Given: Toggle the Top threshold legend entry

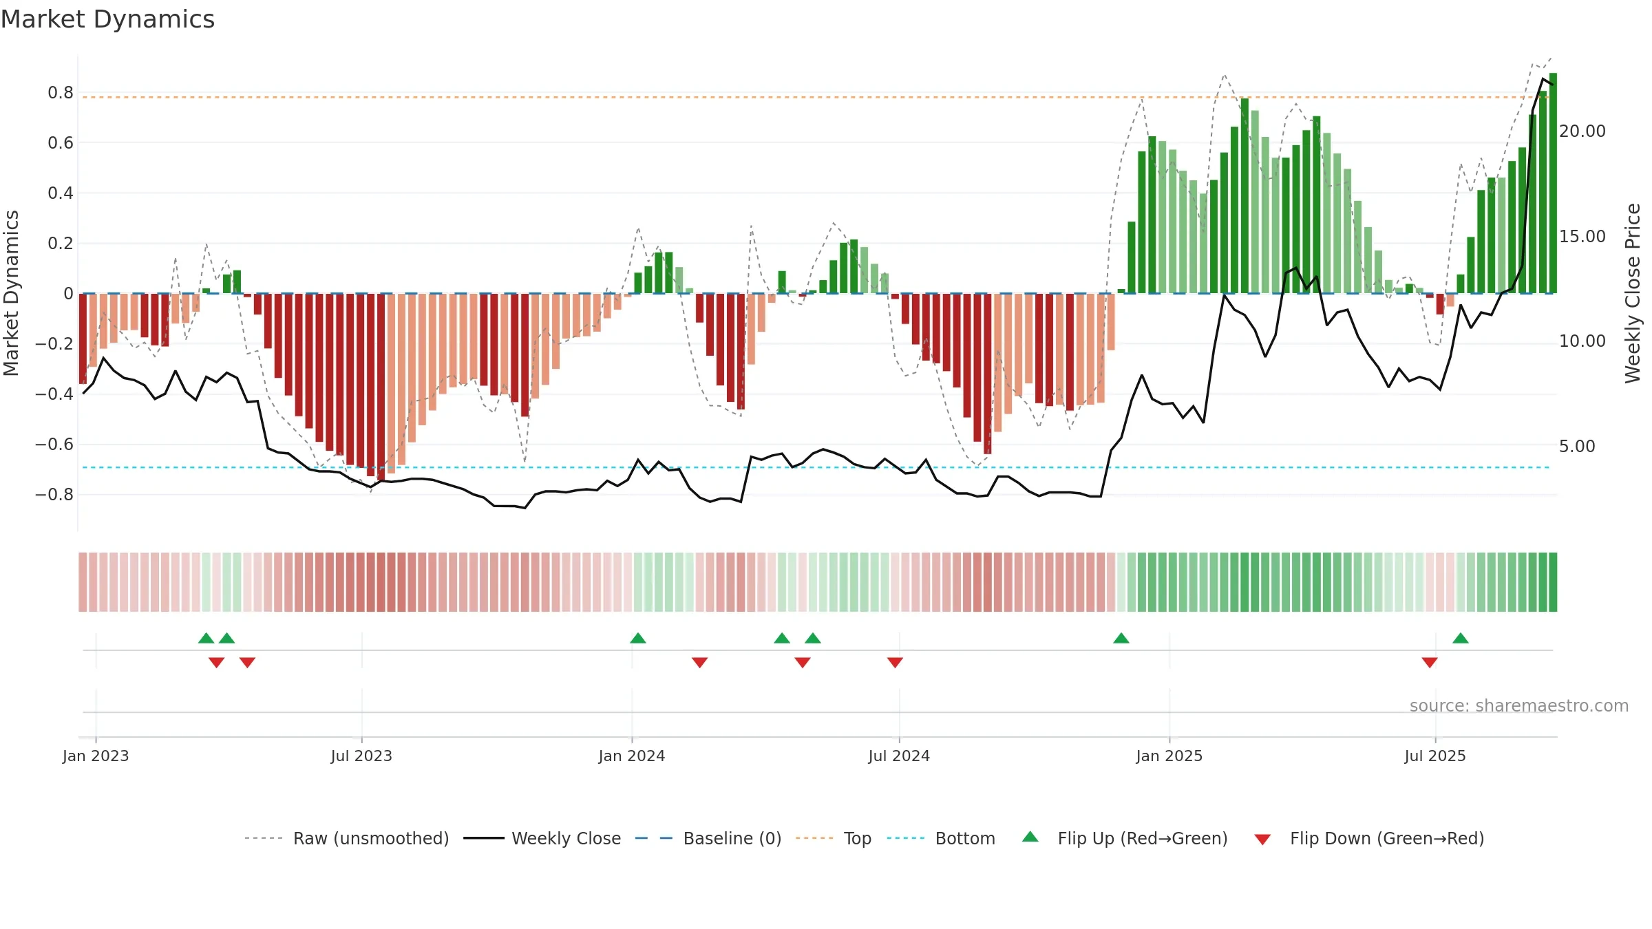Looking at the screenshot, I should [x=858, y=838].
